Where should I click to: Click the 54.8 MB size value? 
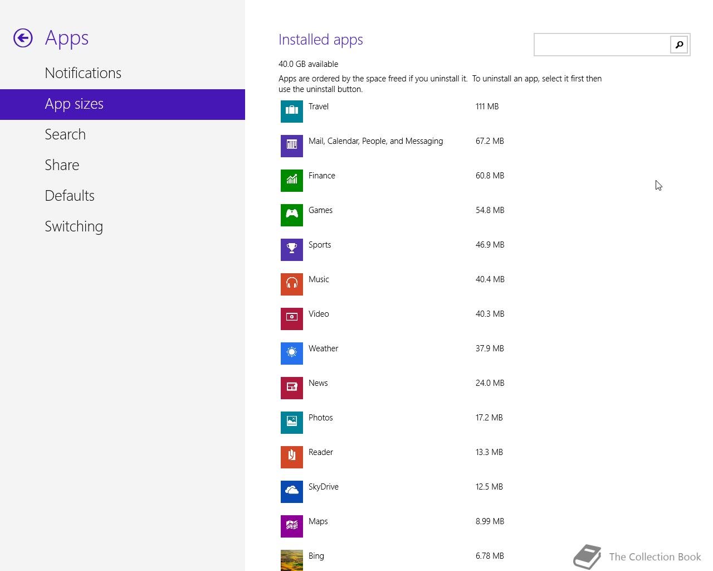click(490, 210)
